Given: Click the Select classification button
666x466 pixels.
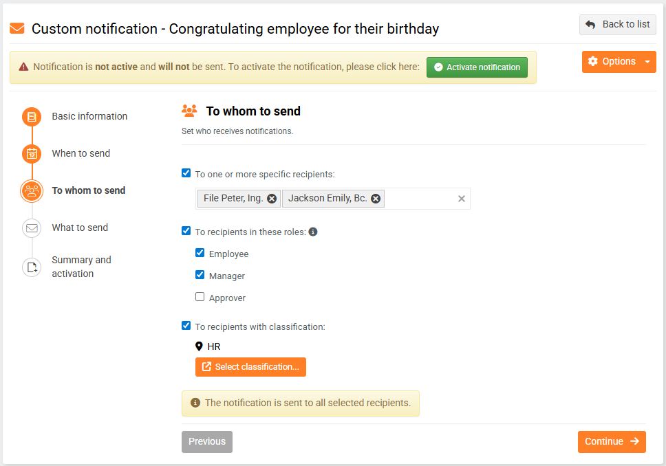Looking at the screenshot, I should (250, 367).
